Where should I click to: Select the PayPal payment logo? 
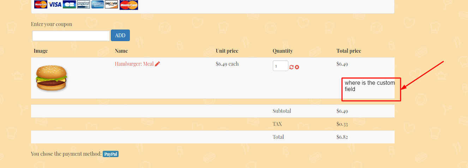(83, 5)
